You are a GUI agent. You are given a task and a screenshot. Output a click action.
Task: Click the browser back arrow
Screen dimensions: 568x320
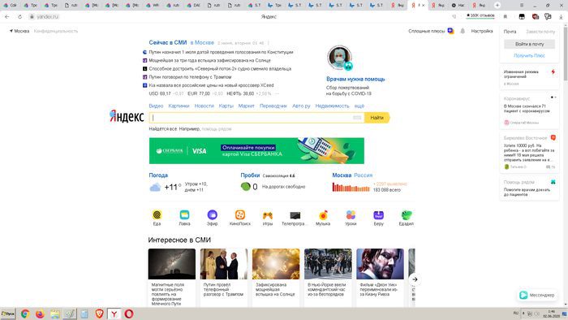tap(6, 17)
